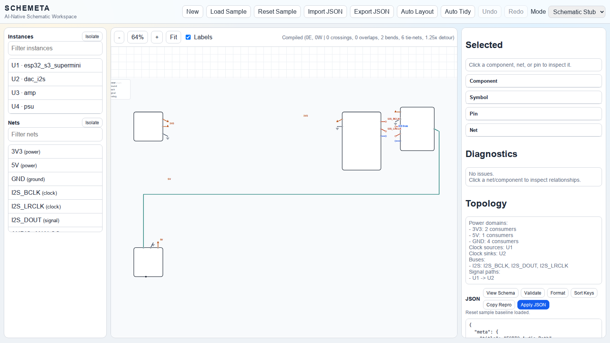610x343 pixels.
Task: Select the I2S_BCLK clock net
Action: tap(55, 193)
